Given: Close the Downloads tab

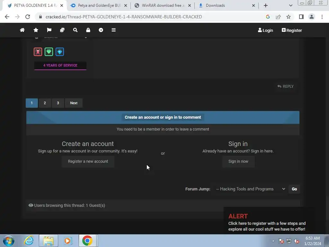Looking at the screenshot, I should pyautogui.click(x=253, y=5).
